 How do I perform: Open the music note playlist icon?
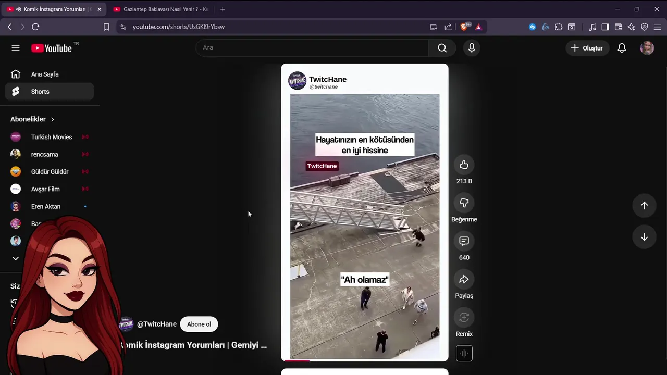tap(592, 27)
